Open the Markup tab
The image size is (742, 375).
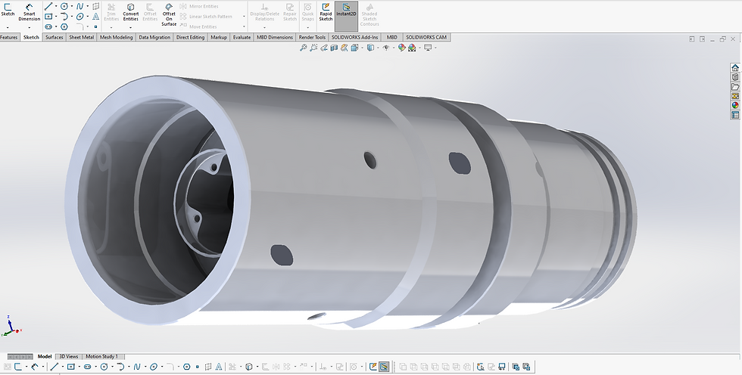pos(219,37)
